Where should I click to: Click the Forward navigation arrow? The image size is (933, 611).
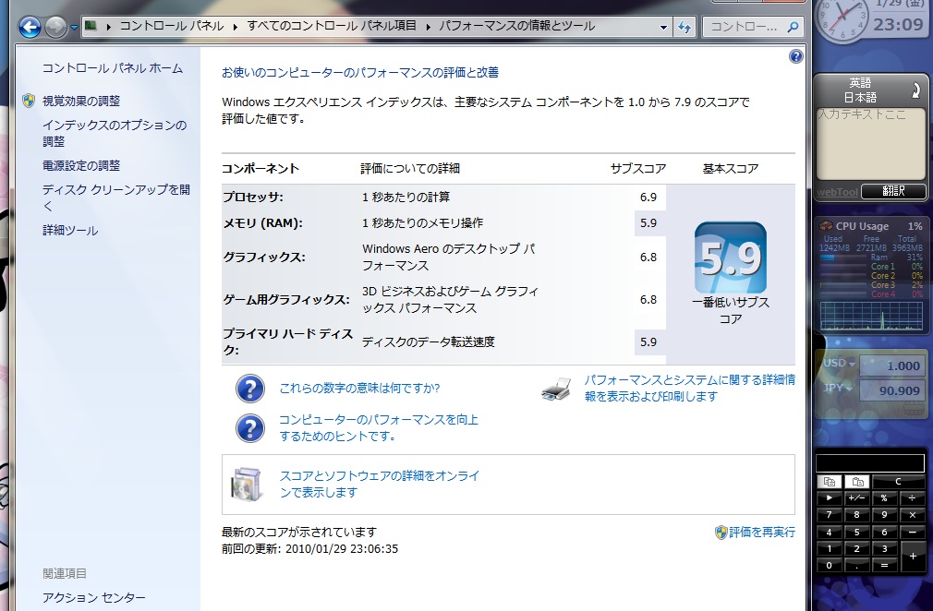pos(56,27)
